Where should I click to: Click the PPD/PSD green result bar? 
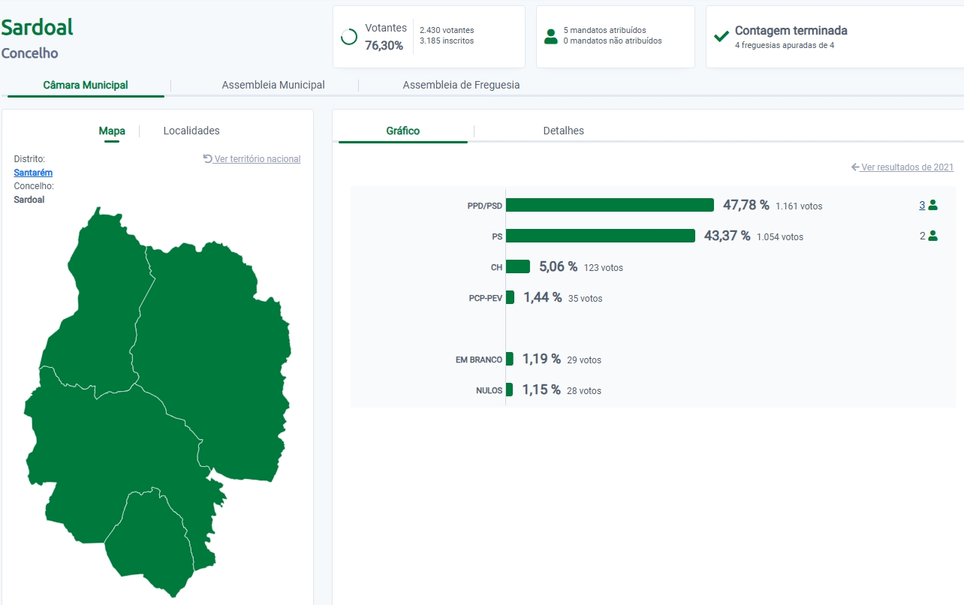[610, 205]
